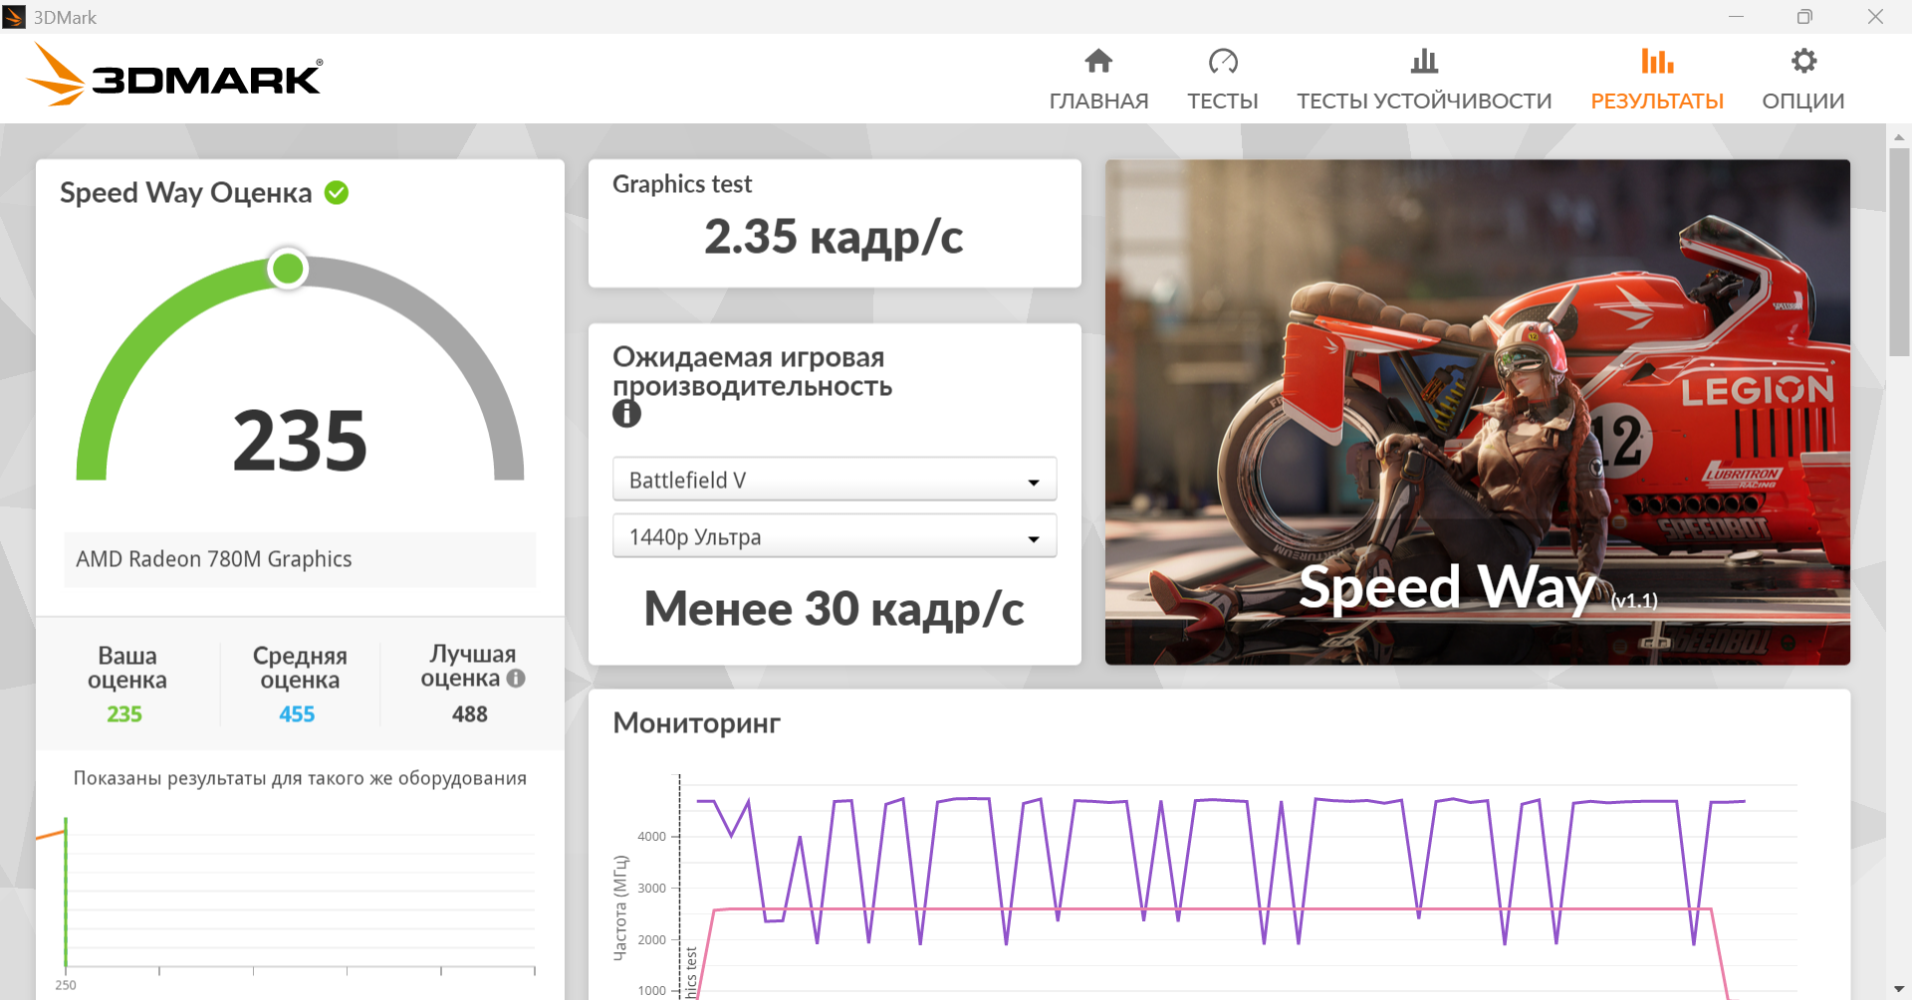Expand the 1440p Ультра resolution dropdown

click(x=835, y=536)
